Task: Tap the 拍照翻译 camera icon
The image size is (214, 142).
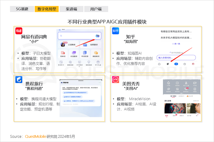Action: 85,45
